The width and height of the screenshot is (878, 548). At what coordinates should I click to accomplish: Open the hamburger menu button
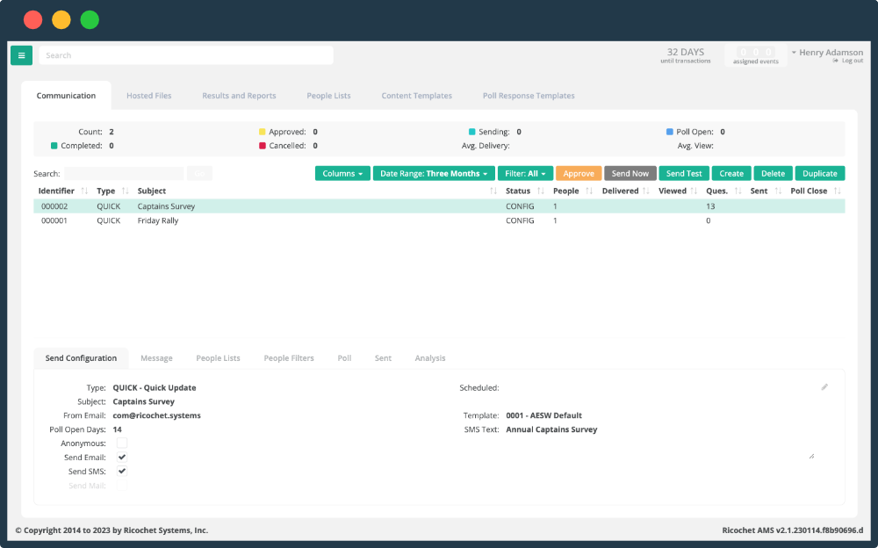[21, 55]
